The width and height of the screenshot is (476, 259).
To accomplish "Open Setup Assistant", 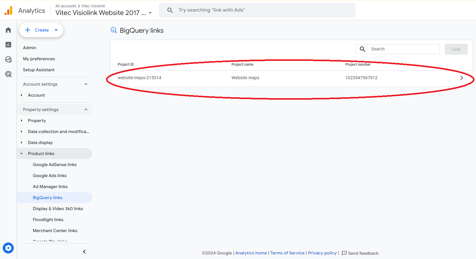I will click(39, 70).
